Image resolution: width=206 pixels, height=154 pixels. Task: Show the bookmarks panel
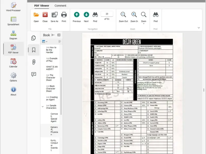point(34,50)
